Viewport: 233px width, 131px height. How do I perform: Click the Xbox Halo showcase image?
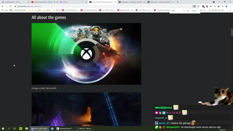point(86,54)
